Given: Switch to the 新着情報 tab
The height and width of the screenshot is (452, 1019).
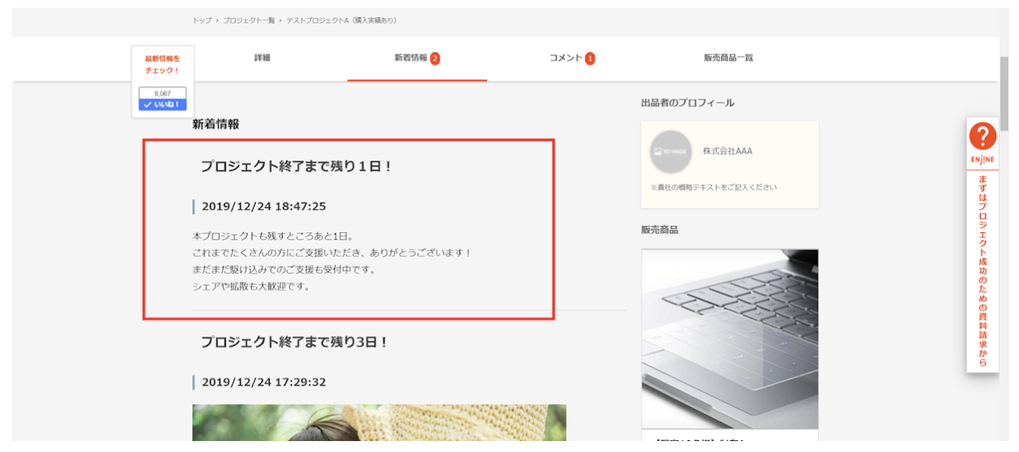Looking at the screenshot, I should [x=417, y=58].
